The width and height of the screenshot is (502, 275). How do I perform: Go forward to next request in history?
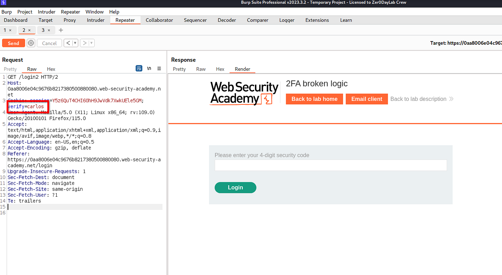85,43
